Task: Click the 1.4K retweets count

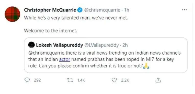Action: click(x=81, y=80)
